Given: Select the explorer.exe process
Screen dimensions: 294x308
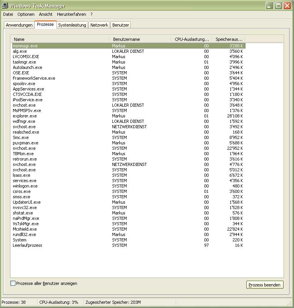Looking at the screenshot, I should [129, 116].
